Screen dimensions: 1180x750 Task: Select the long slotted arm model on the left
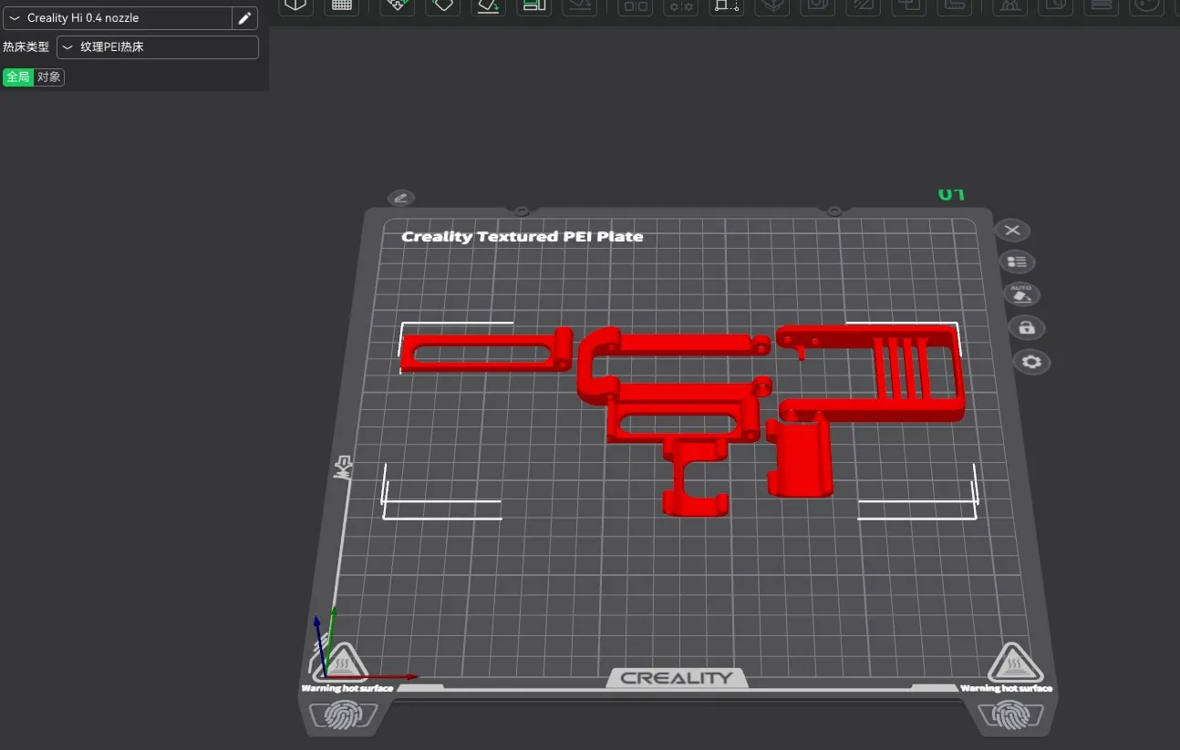[x=486, y=351]
